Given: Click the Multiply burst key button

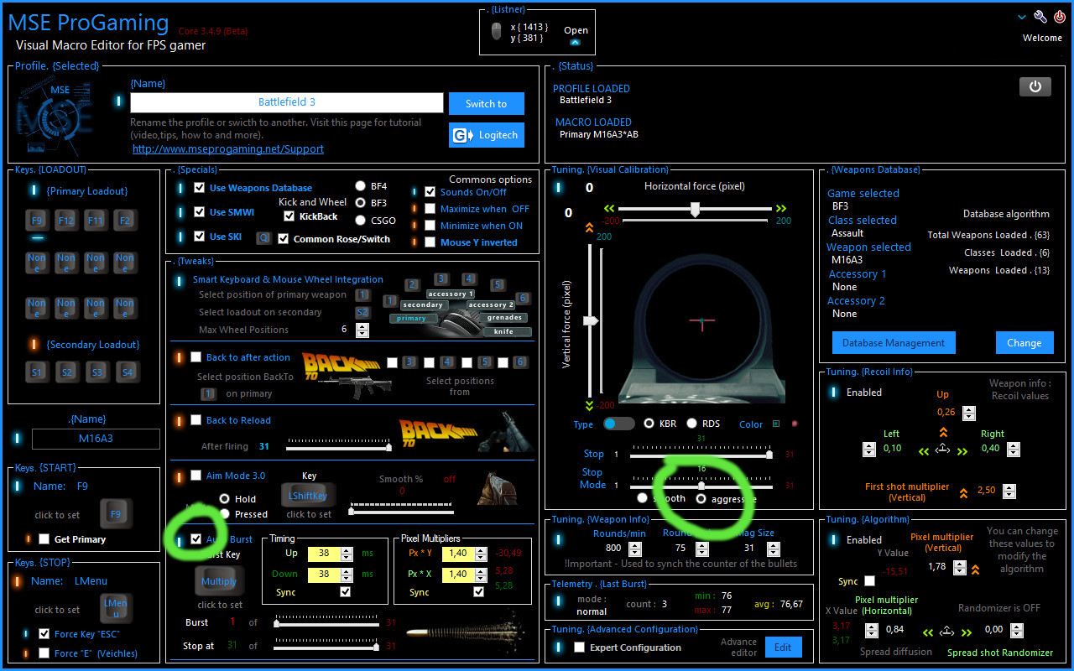Looking at the screenshot, I should pyautogui.click(x=219, y=581).
